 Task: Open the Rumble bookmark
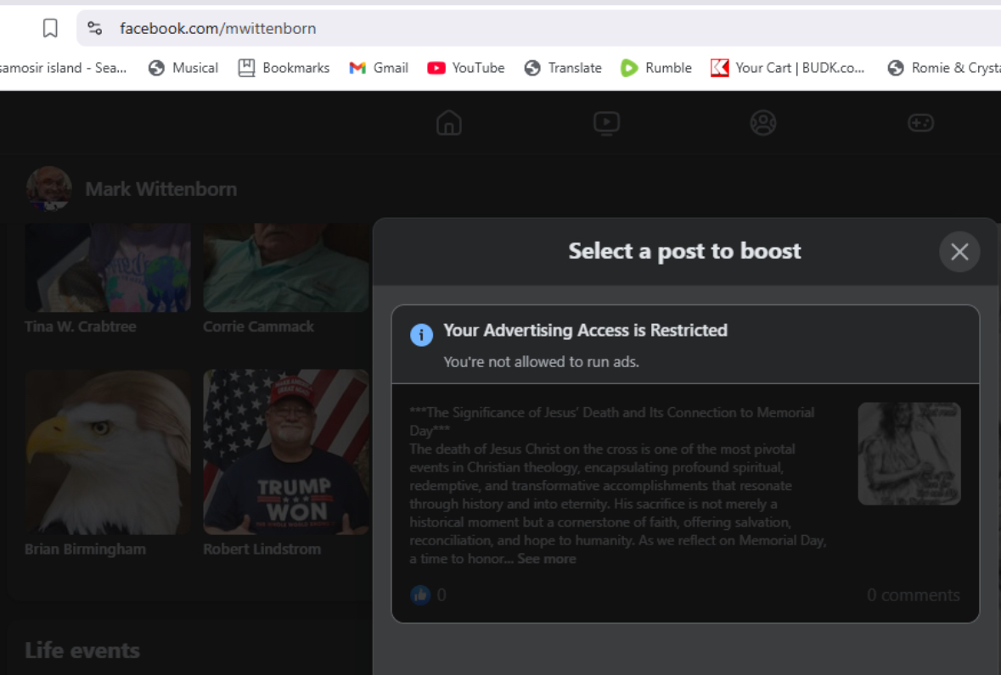click(655, 68)
